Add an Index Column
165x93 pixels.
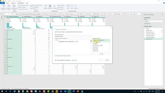(22, 7)
